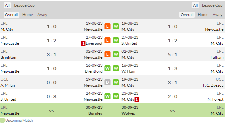The width and height of the screenshot is (225, 129).
Task: Click the red card icon beside Liverpool
Action: pos(83,43)
